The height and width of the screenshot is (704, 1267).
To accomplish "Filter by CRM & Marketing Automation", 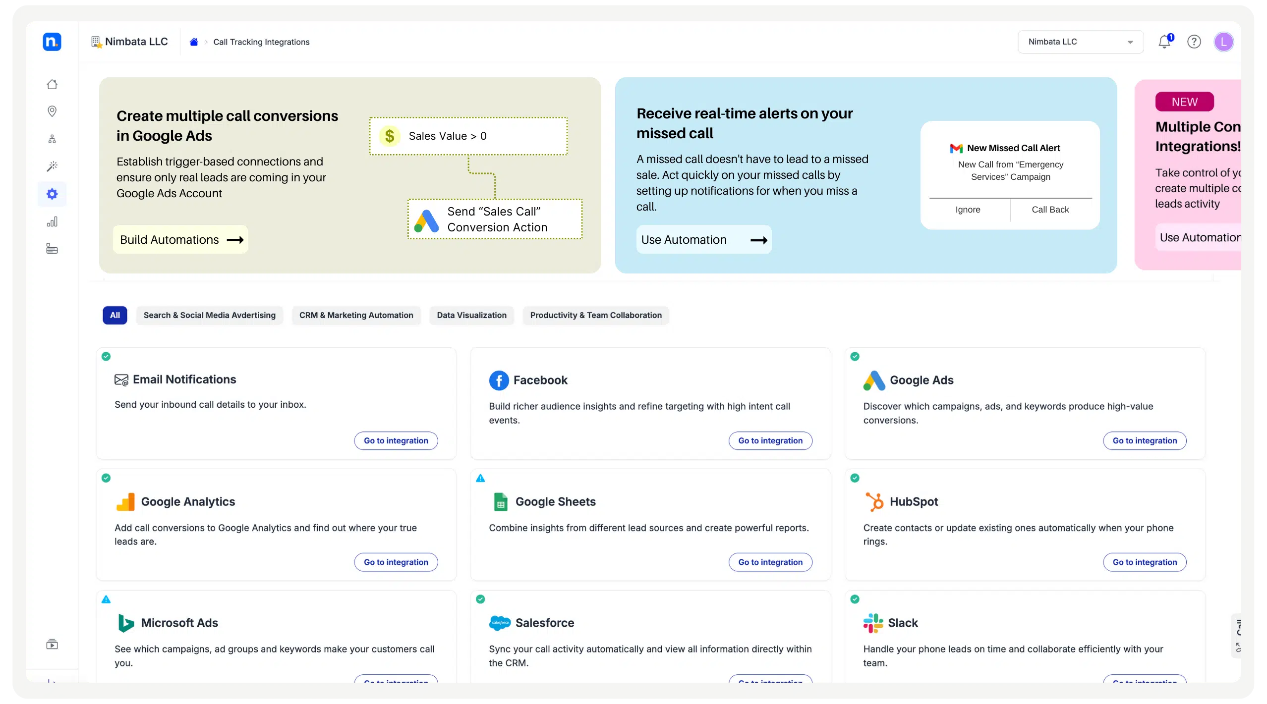I will click(x=356, y=315).
